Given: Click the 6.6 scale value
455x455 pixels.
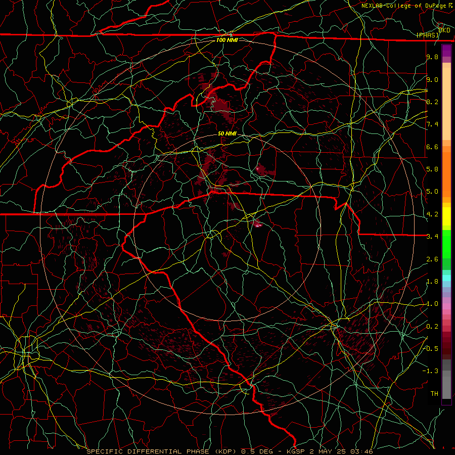Looking at the screenshot, I should pyautogui.click(x=432, y=147).
